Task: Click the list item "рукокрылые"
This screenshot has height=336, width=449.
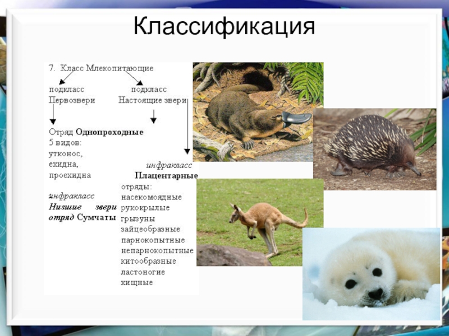Action: tap(145, 208)
